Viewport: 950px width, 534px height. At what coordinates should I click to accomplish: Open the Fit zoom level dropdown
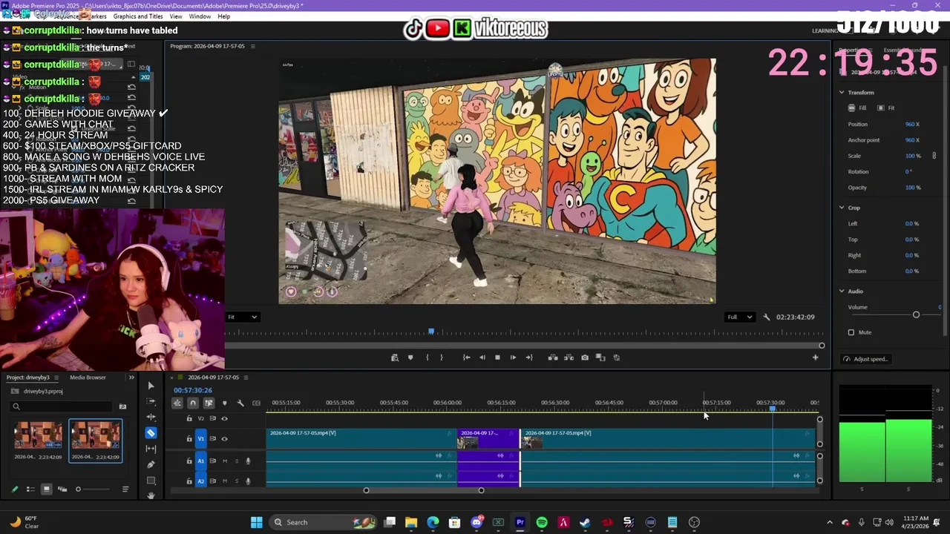tap(243, 317)
